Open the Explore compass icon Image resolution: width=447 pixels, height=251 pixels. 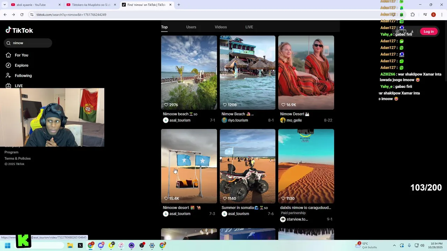click(x=8, y=65)
